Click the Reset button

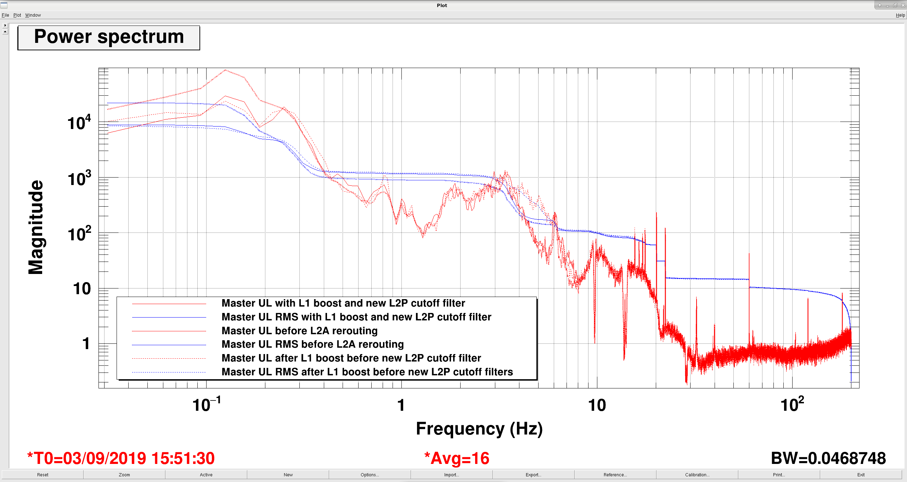coord(43,475)
